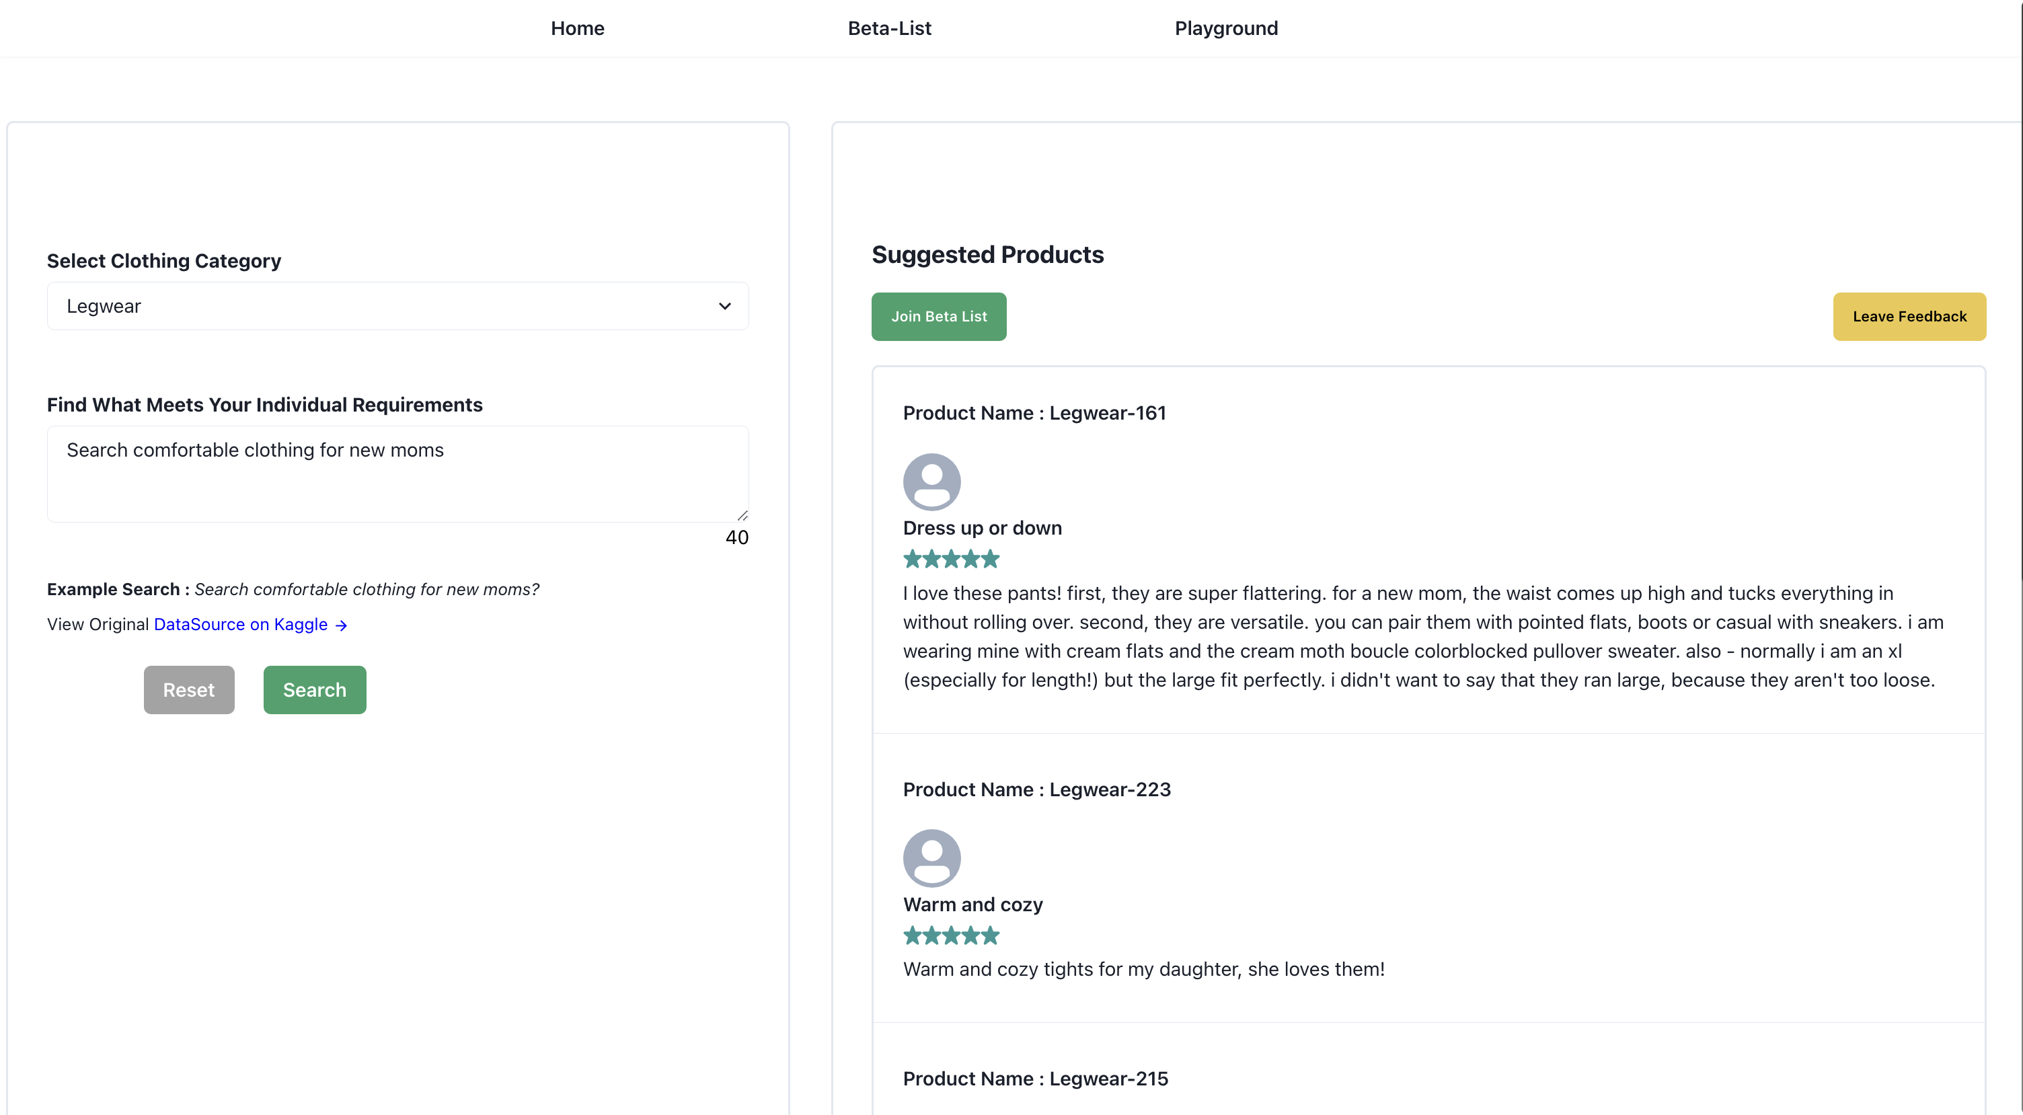
Task: Click the Product Name Legwear-215 heading
Action: click(x=1035, y=1078)
